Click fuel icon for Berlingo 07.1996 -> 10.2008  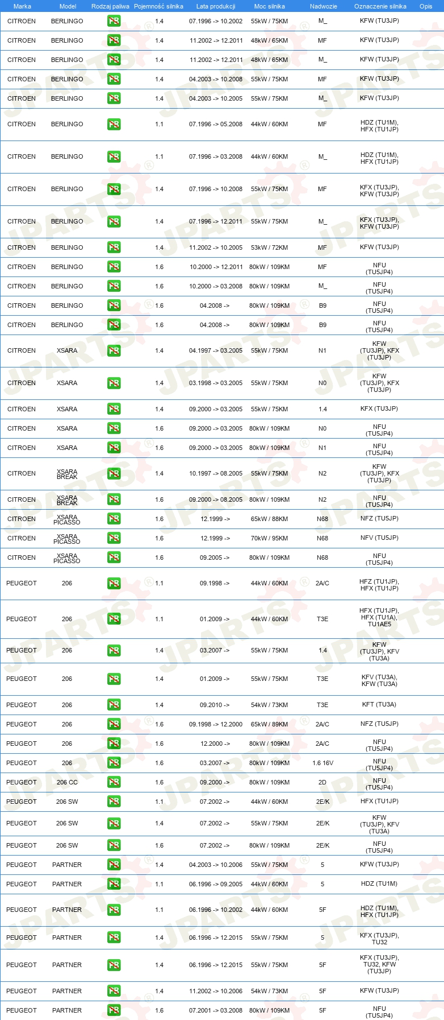pos(114,189)
